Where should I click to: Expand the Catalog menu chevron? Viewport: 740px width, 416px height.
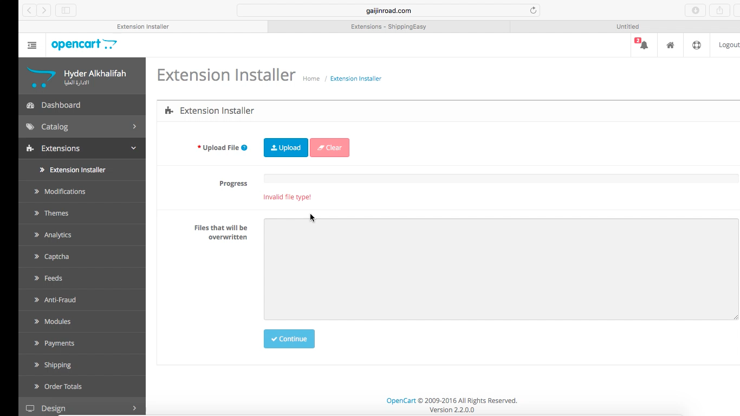[x=134, y=127]
